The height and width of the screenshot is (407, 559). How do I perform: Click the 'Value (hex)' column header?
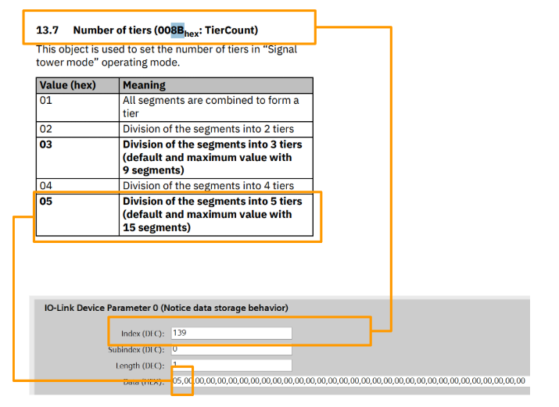pyautogui.click(x=67, y=85)
